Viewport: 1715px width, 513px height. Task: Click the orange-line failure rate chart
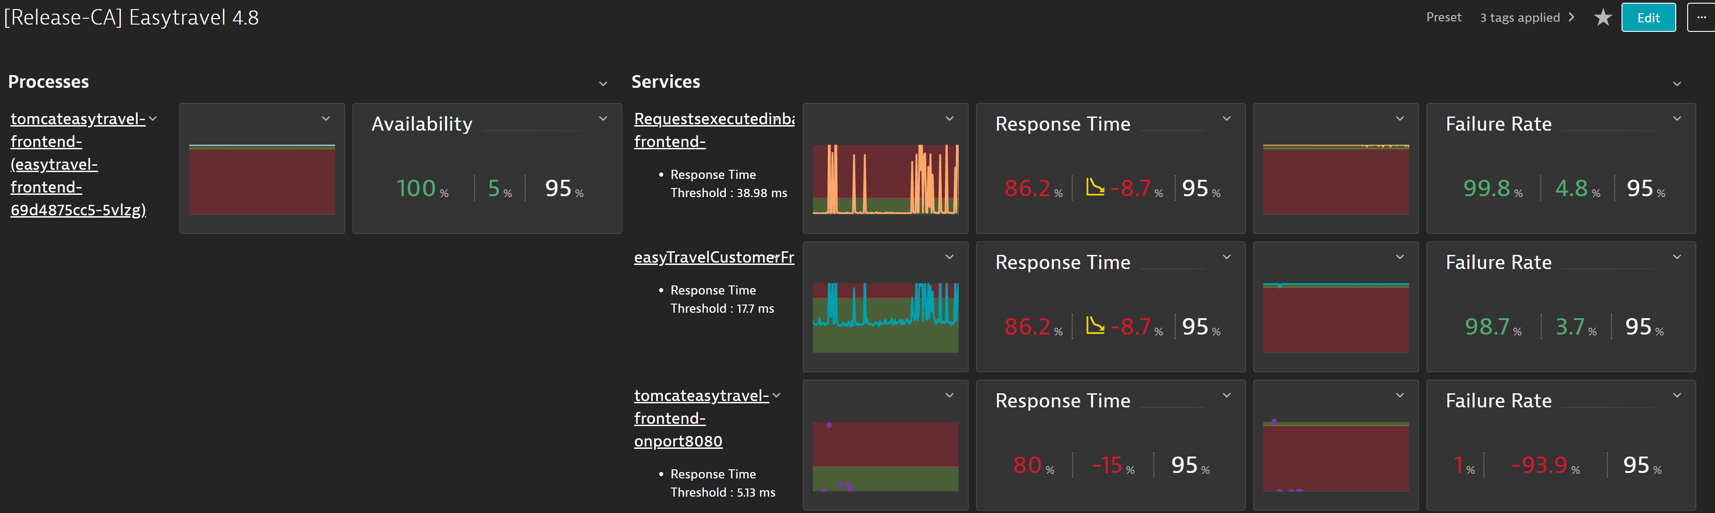coord(1336,179)
